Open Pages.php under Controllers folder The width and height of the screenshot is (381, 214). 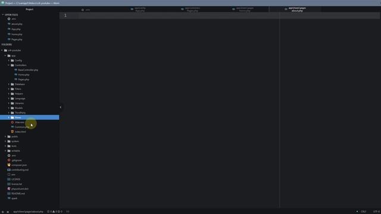(24, 80)
